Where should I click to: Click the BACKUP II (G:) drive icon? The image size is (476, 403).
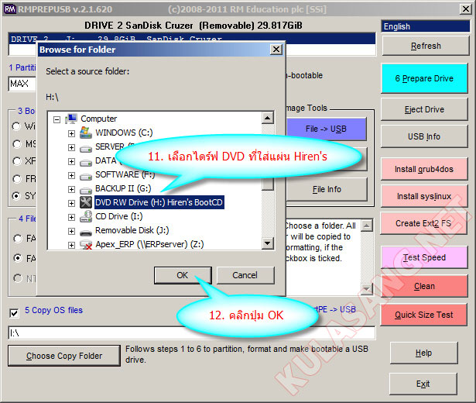tap(86, 190)
